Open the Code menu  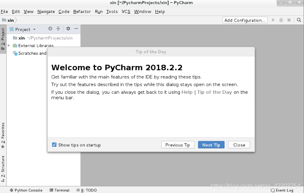(x=64, y=11)
